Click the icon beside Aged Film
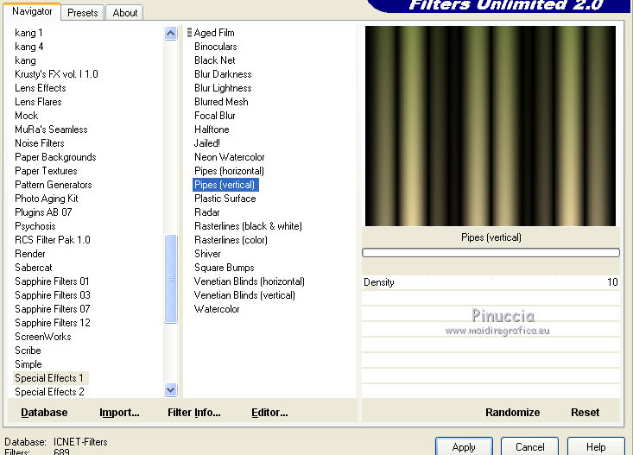Screen dimensions: 633x455 coord(189,32)
